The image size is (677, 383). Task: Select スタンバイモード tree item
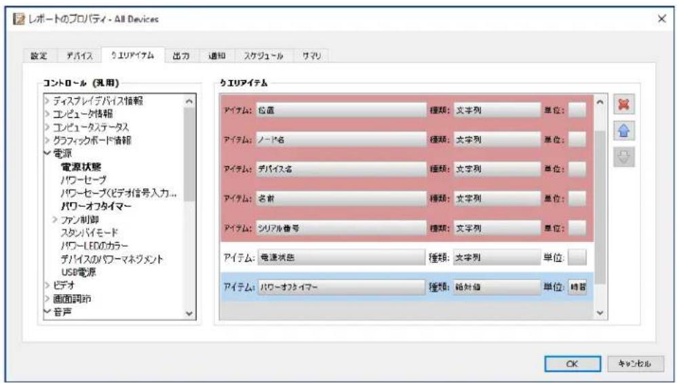click(90, 233)
